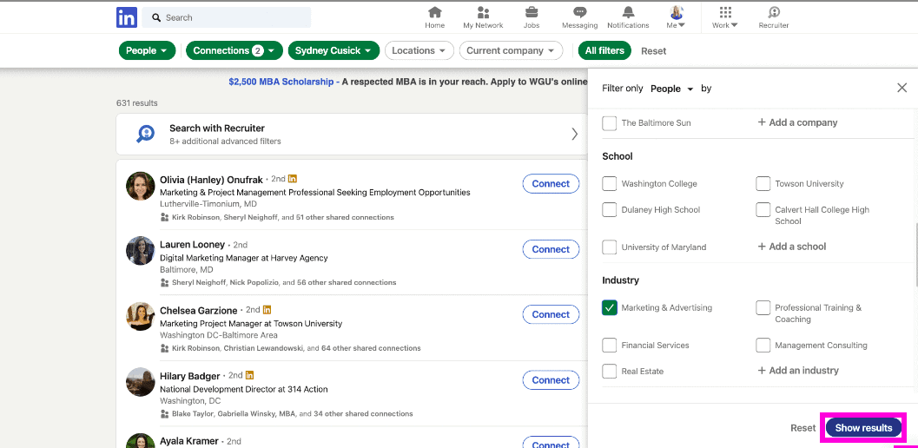Close the filter panel with X
This screenshot has height=448, width=918.
(x=901, y=88)
